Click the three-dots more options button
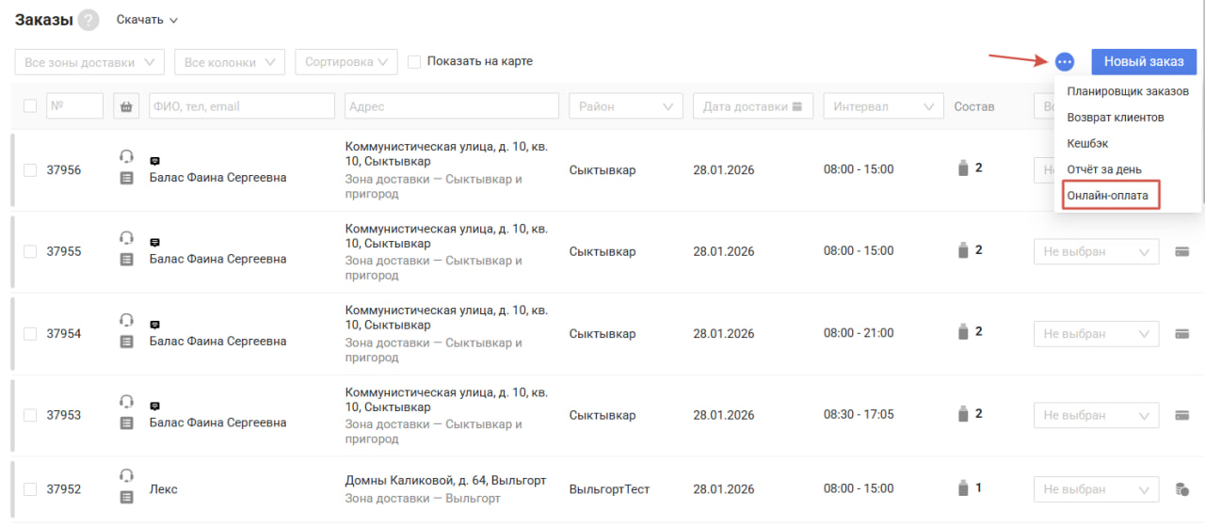 [x=1064, y=62]
